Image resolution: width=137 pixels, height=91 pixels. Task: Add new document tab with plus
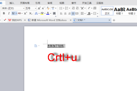pyautogui.click(x=114, y=20)
